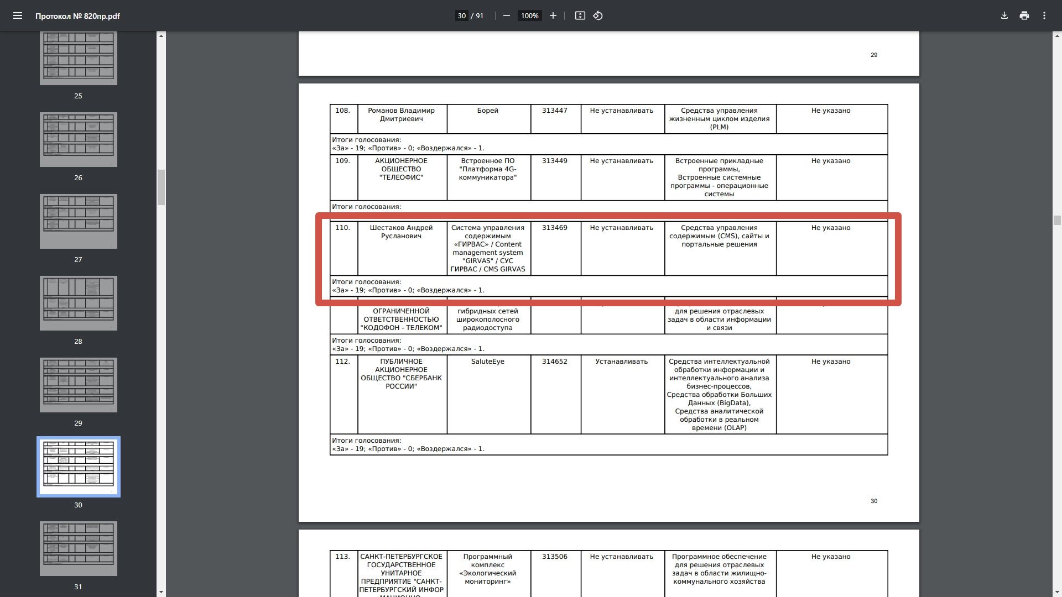The image size is (1062, 597).
Task: Click the 100% zoom level field
Action: [529, 16]
